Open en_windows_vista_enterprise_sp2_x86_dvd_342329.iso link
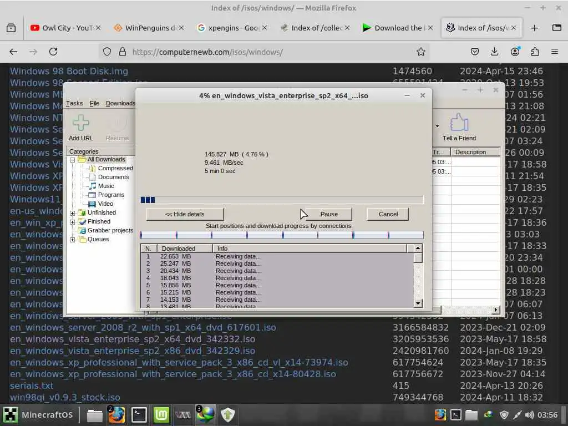Image resolution: width=568 pixels, height=426 pixels. tap(133, 351)
